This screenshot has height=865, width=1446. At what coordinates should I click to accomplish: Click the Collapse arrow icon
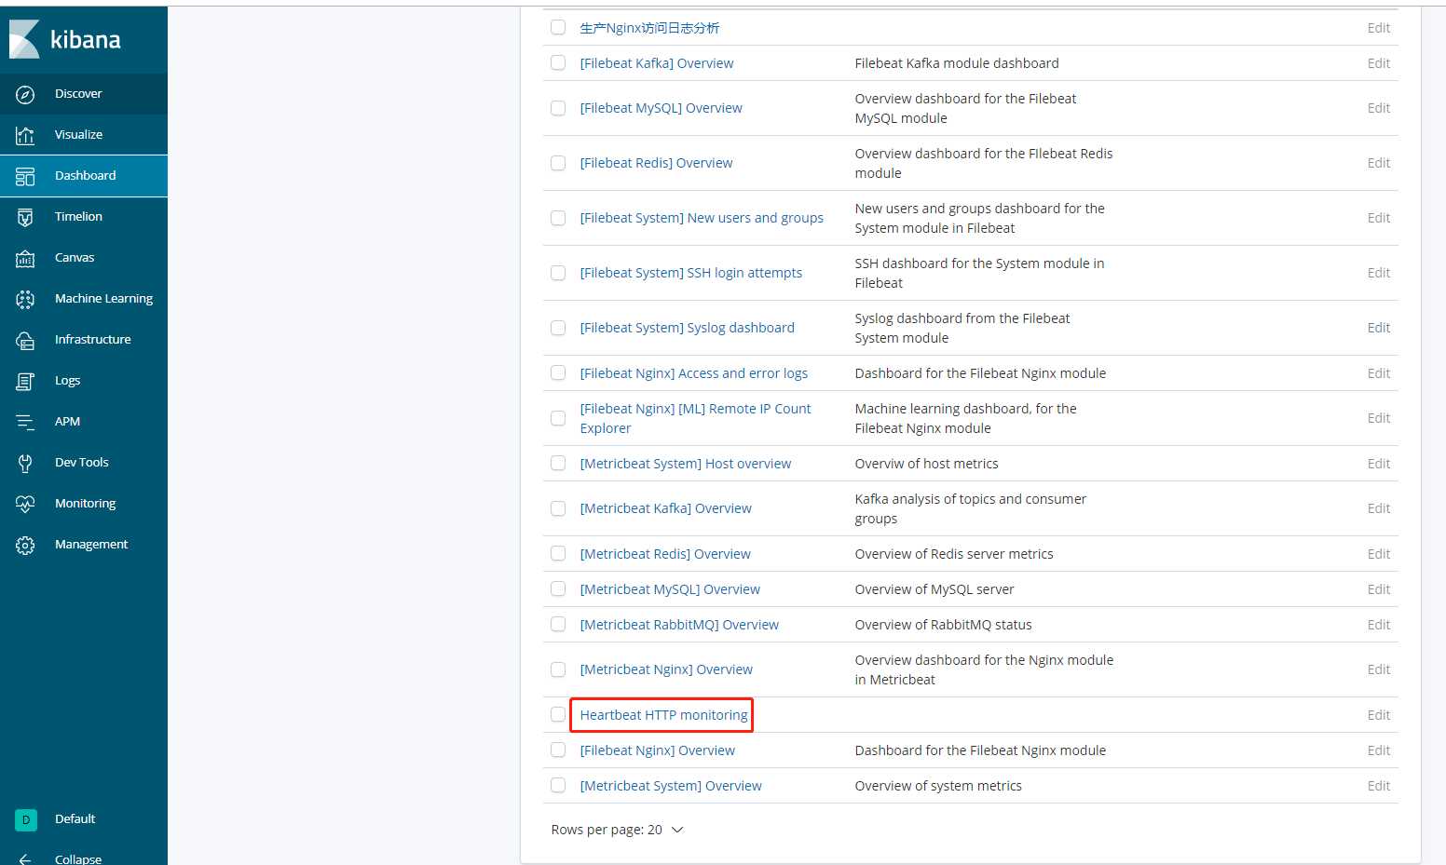[x=25, y=859]
